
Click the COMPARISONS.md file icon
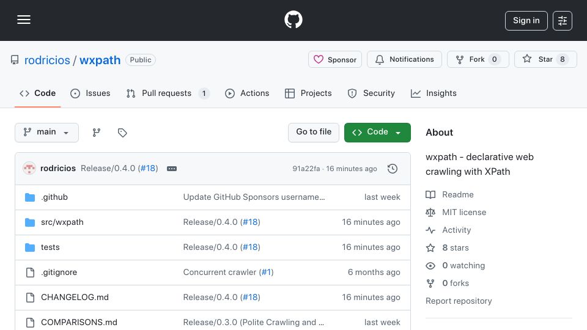[x=30, y=323]
